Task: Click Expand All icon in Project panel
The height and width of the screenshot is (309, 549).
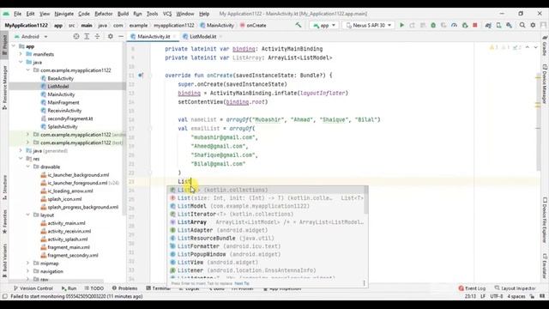Action: coord(87,36)
